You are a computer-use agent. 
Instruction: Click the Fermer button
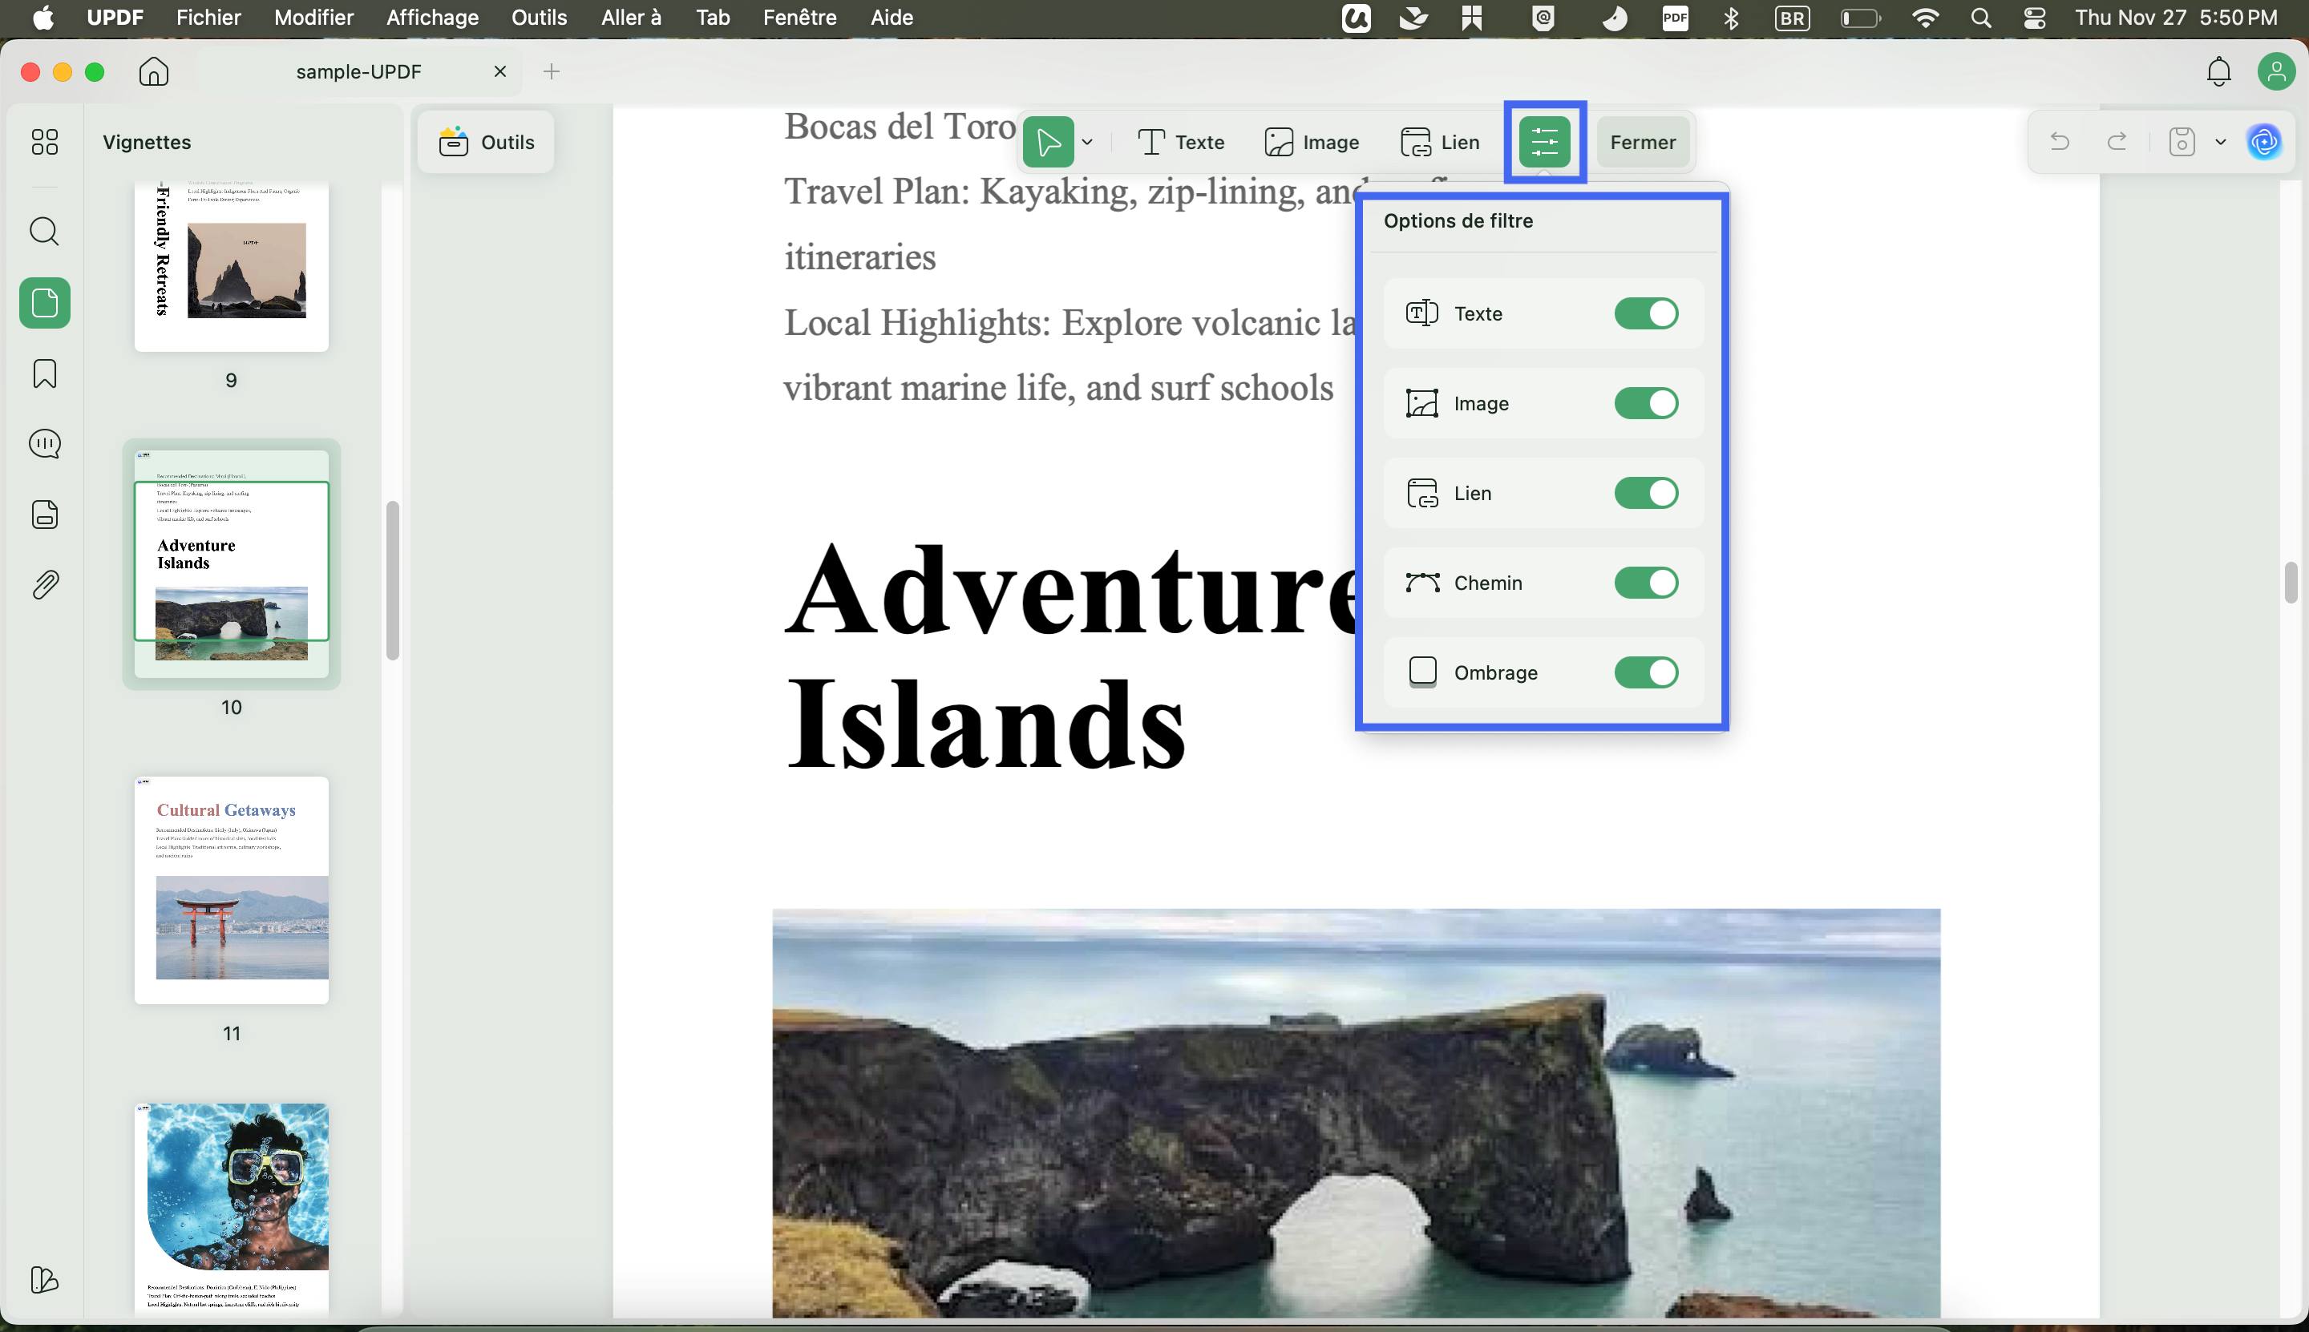tap(1642, 142)
